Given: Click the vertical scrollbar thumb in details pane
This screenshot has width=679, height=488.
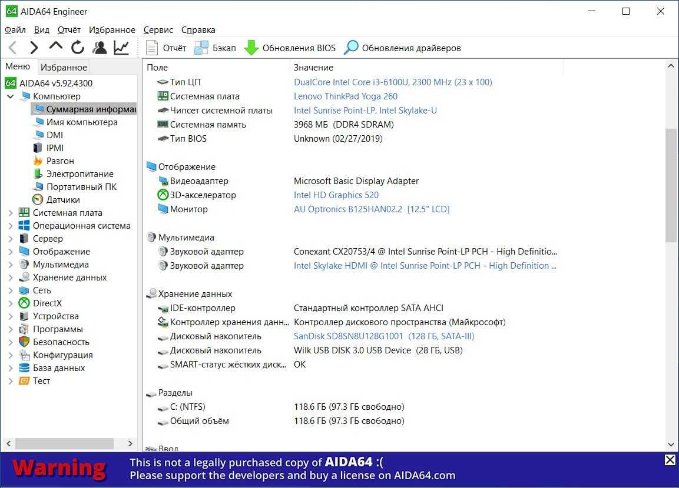Looking at the screenshot, I should (671, 185).
